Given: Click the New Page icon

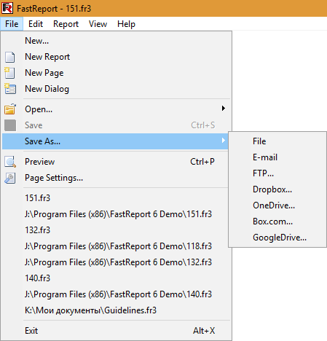Looking at the screenshot, I should 9,73.
